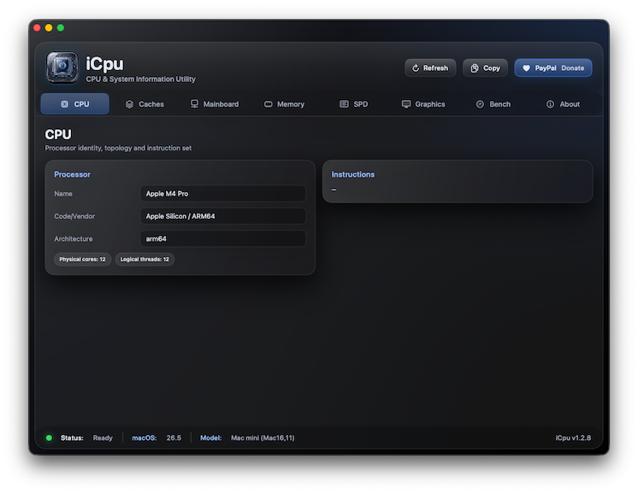Screen dimensions: 638x493
Task: Click the green status indicator dot
Action: [50, 437]
